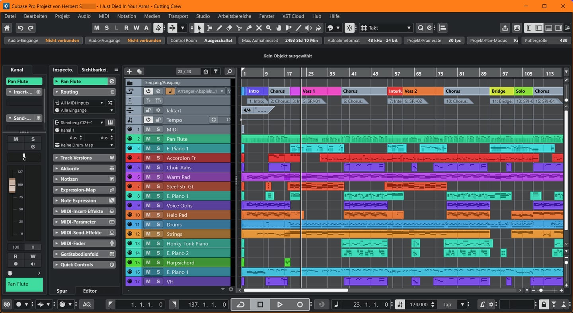Pick the Scissors split tool

coord(239,28)
